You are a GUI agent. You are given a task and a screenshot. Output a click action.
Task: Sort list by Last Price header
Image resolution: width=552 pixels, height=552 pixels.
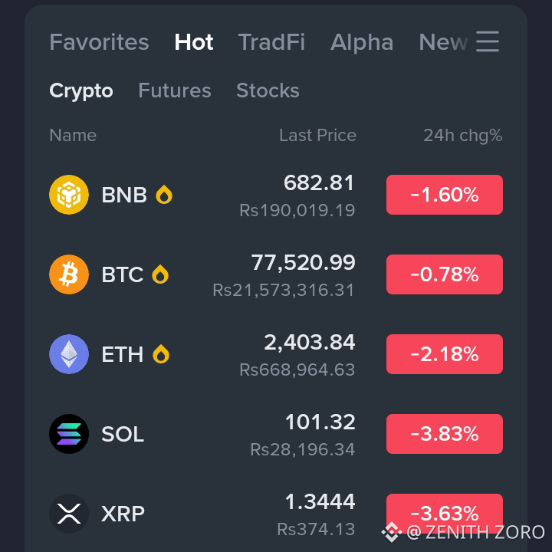[317, 135]
